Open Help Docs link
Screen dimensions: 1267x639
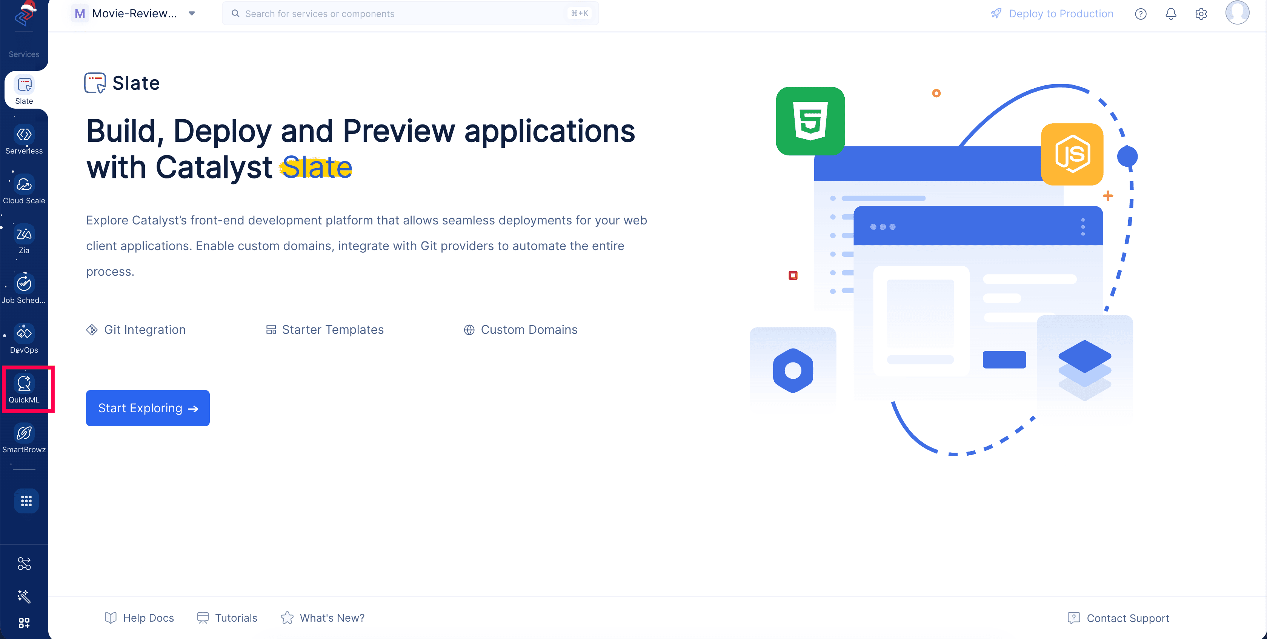(x=139, y=618)
